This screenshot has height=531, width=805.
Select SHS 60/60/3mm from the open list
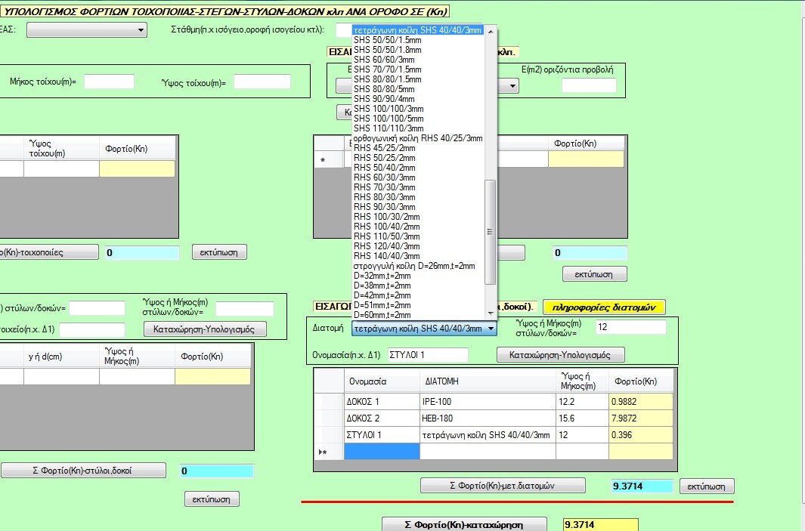point(384,60)
